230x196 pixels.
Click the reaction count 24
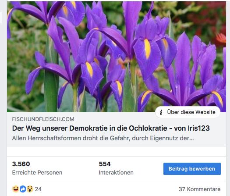(38, 189)
